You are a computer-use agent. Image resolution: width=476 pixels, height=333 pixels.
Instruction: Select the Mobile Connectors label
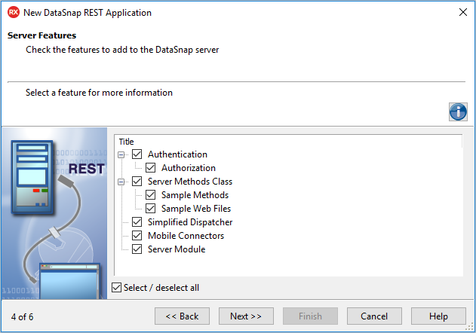tap(186, 236)
